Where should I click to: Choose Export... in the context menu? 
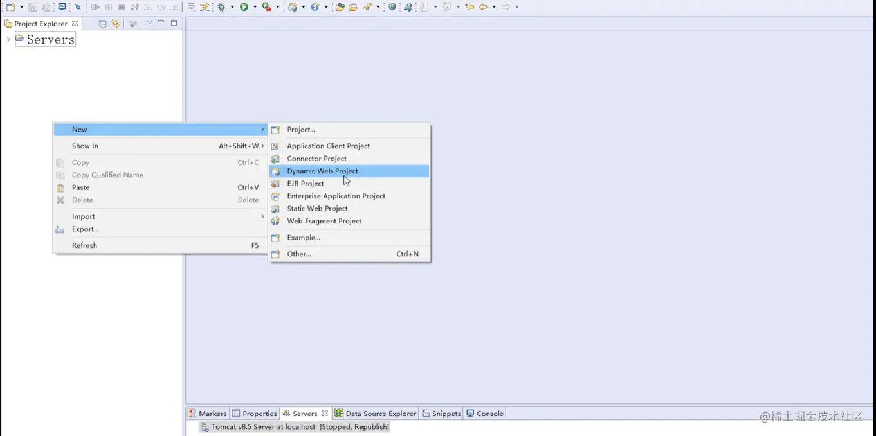coord(160,229)
